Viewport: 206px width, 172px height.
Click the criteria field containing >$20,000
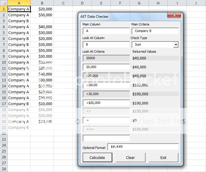[106, 103]
